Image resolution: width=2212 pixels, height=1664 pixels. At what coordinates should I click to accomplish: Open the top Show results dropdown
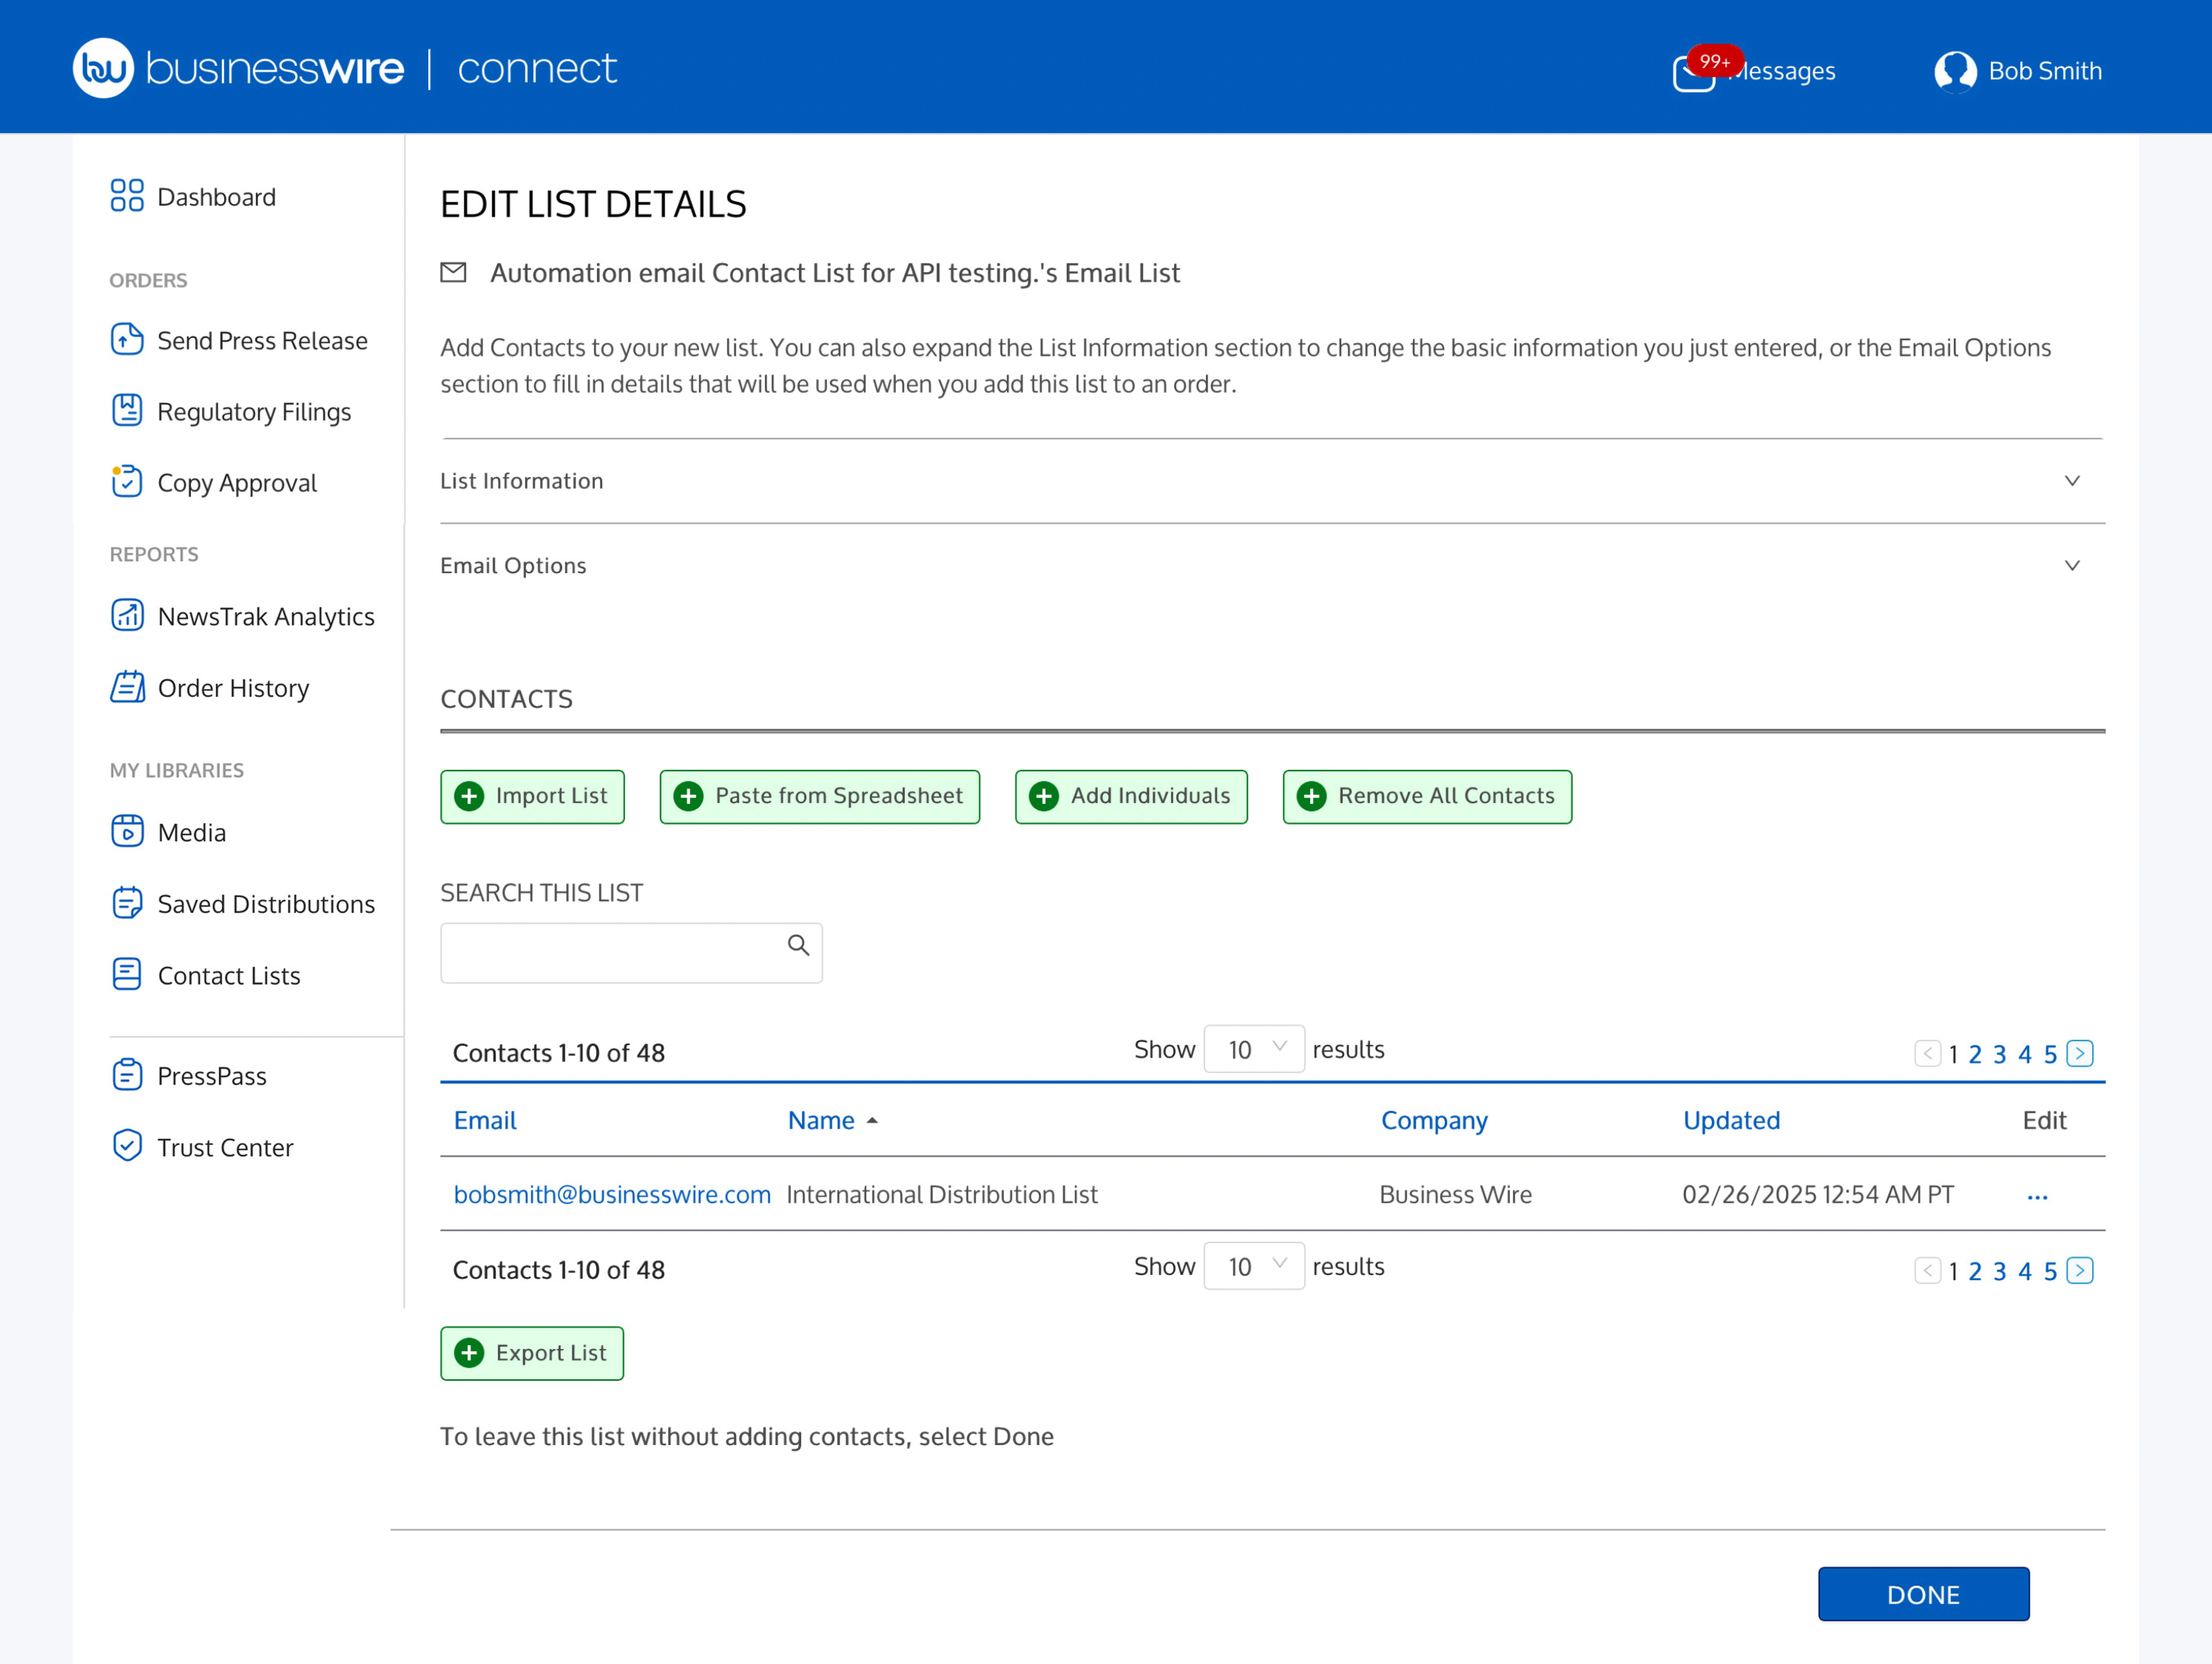pos(1254,1049)
